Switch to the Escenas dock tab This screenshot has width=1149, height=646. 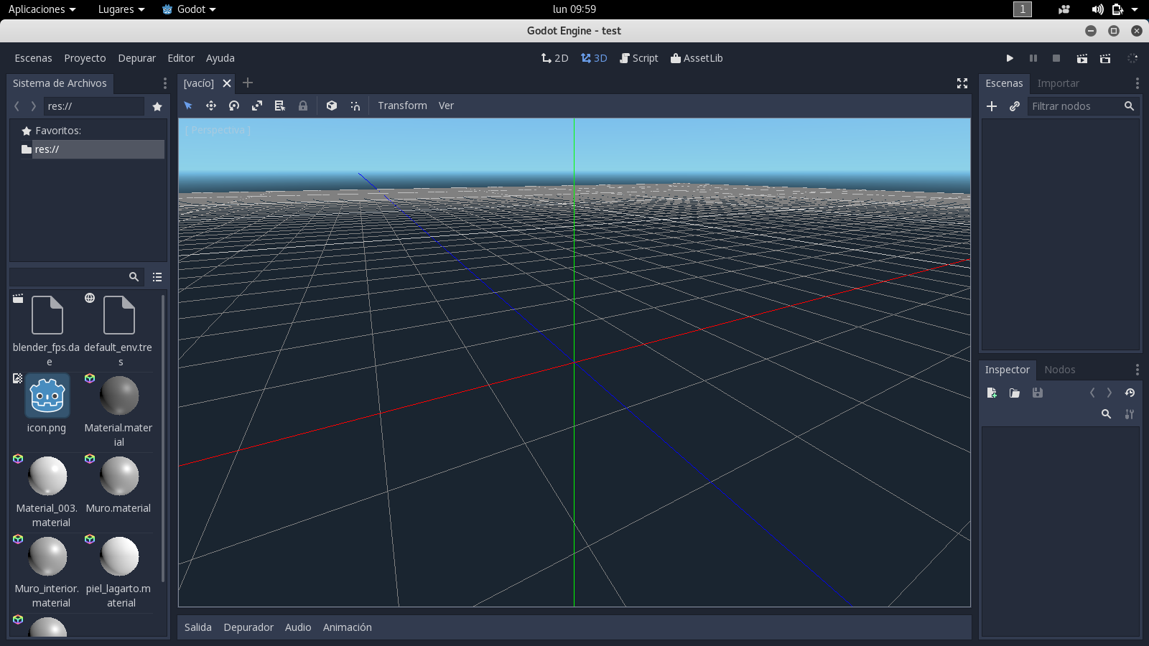(1004, 83)
